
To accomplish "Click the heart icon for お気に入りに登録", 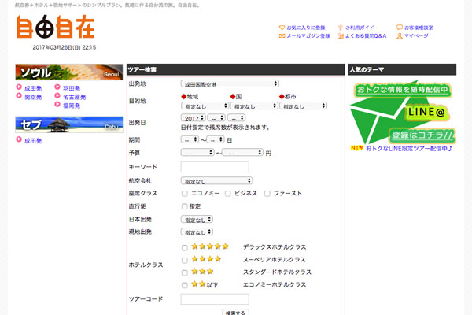I will point(282,28).
